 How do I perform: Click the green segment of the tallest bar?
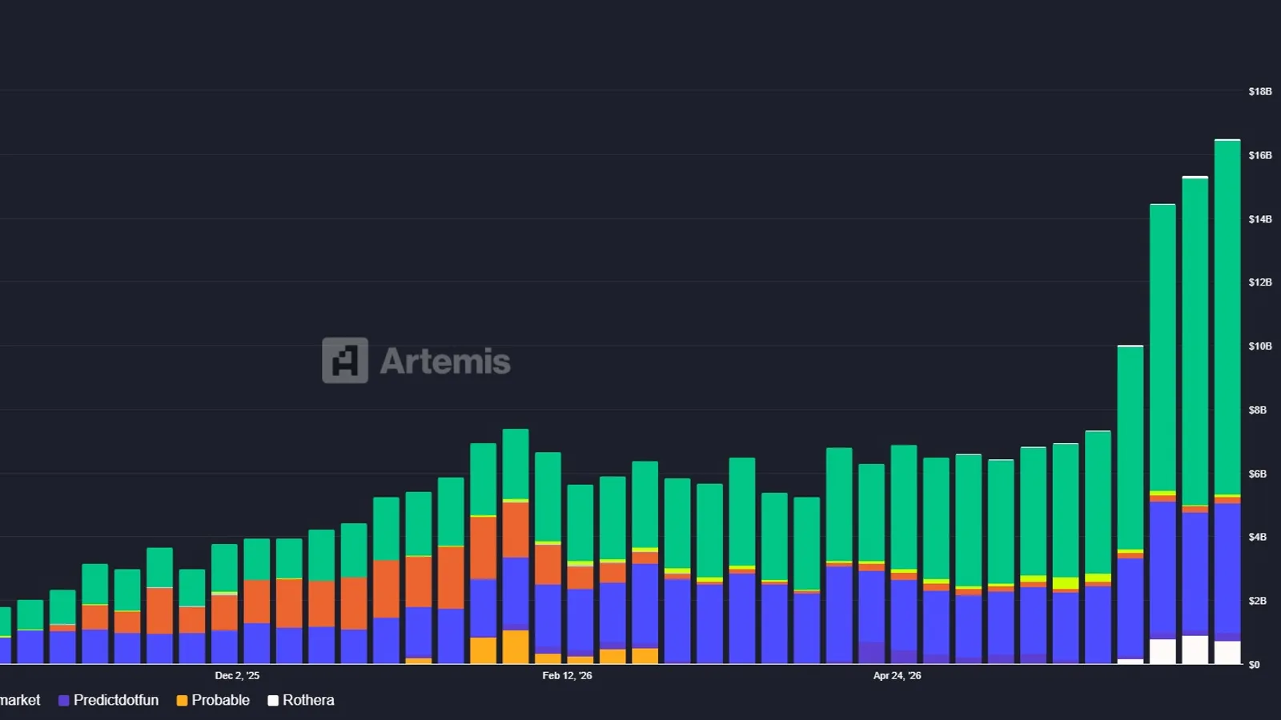1227,318
